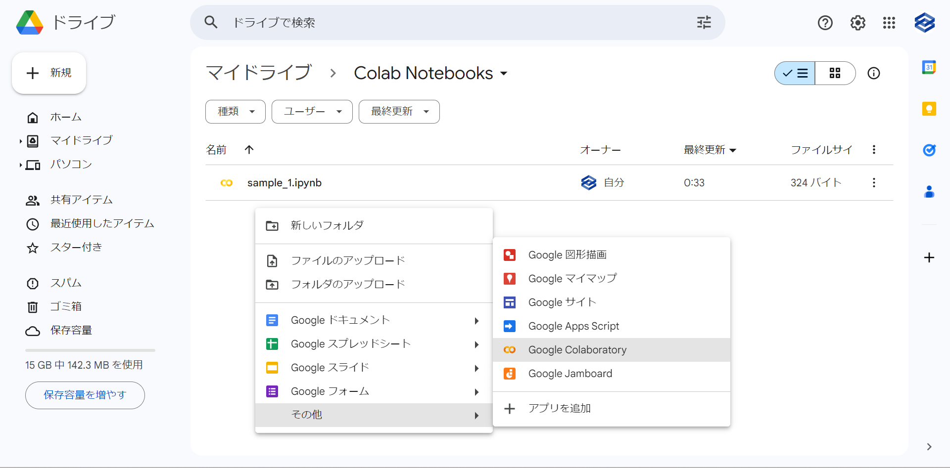Open マイドライブ in the breadcrumb

click(x=258, y=73)
